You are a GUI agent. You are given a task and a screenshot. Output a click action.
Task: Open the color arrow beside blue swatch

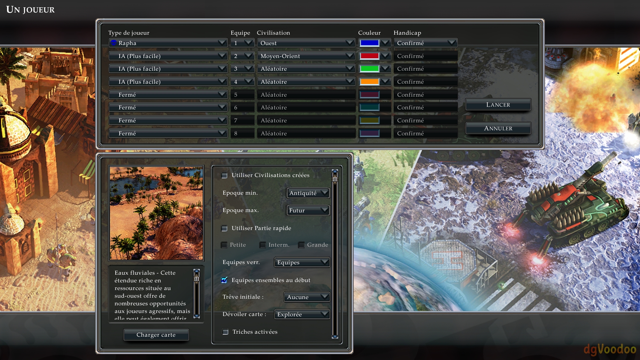coord(385,43)
